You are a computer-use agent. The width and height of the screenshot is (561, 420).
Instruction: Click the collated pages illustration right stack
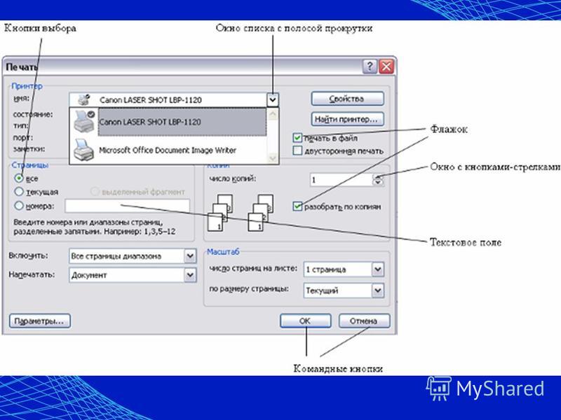click(x=260, y=212)
